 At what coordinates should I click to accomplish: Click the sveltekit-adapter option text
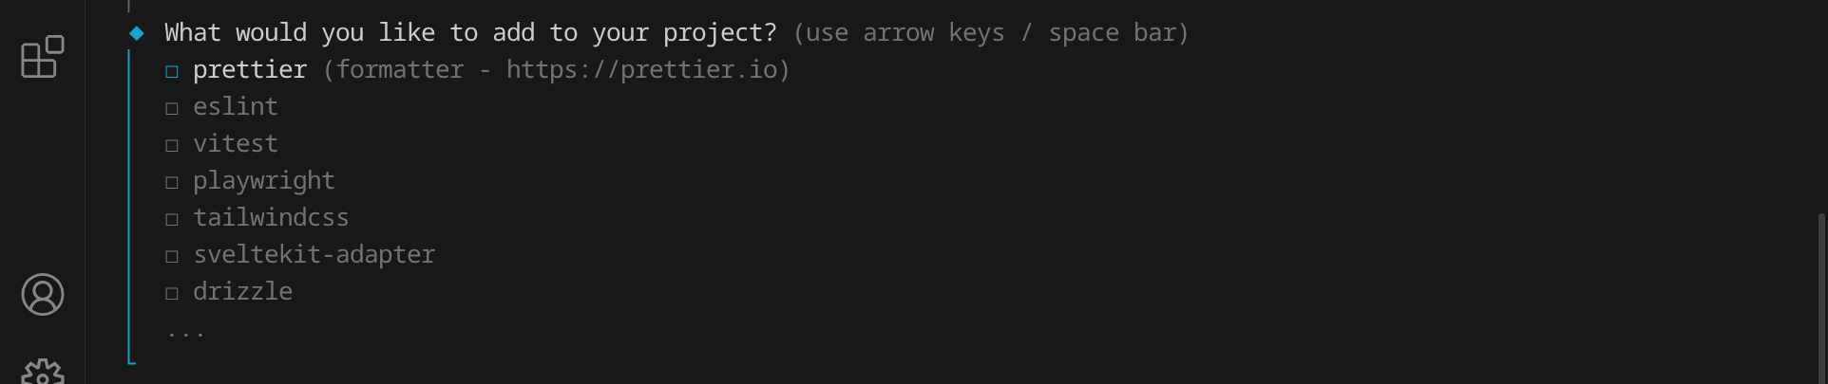click(x=314, y=255)
